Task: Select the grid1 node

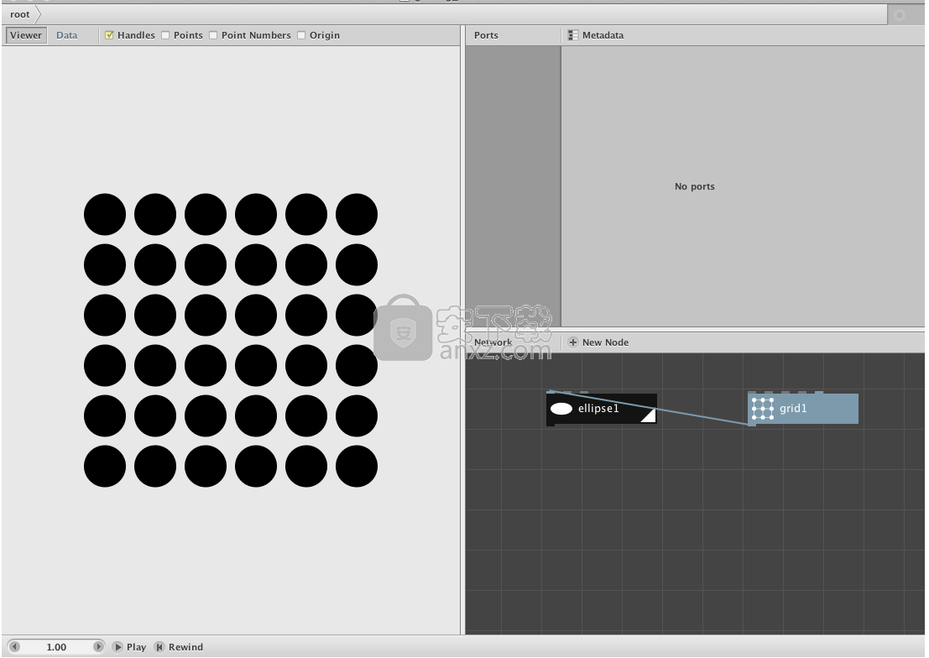Action: [803, 409]
